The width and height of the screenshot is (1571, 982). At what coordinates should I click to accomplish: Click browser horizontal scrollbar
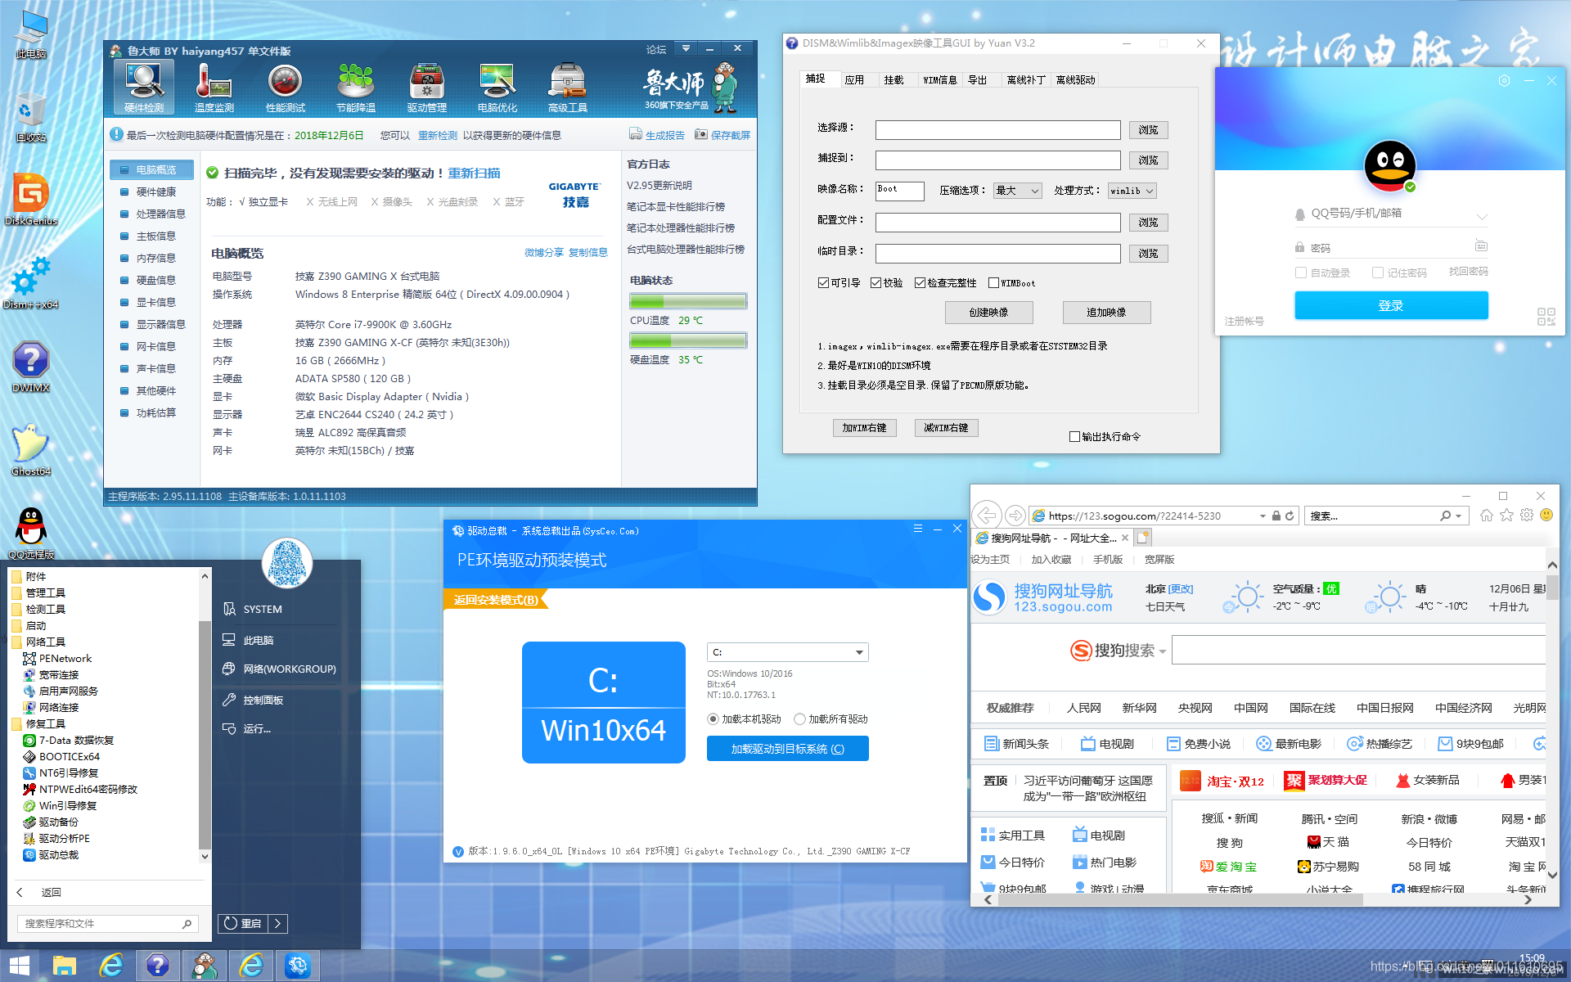(x=1181, y=899)
